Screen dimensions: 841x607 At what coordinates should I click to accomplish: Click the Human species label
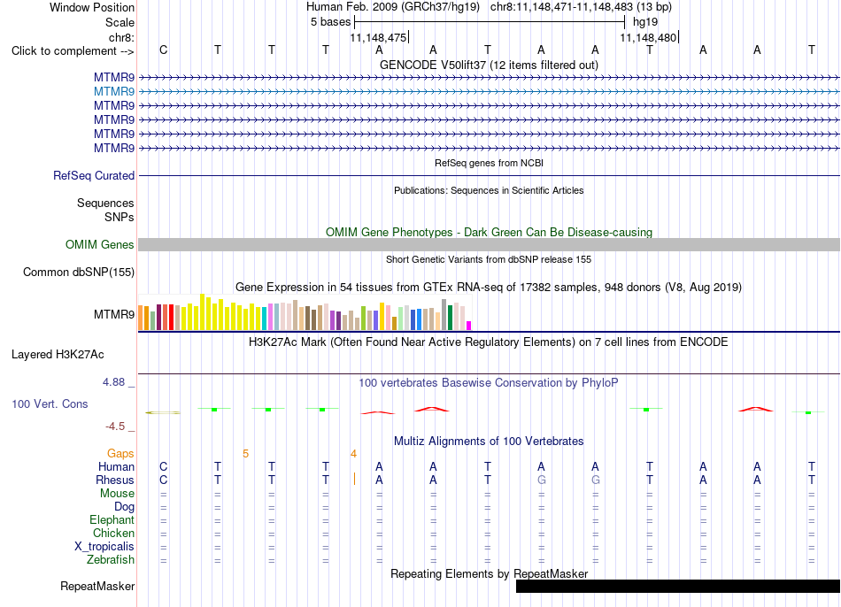[116, 467]
